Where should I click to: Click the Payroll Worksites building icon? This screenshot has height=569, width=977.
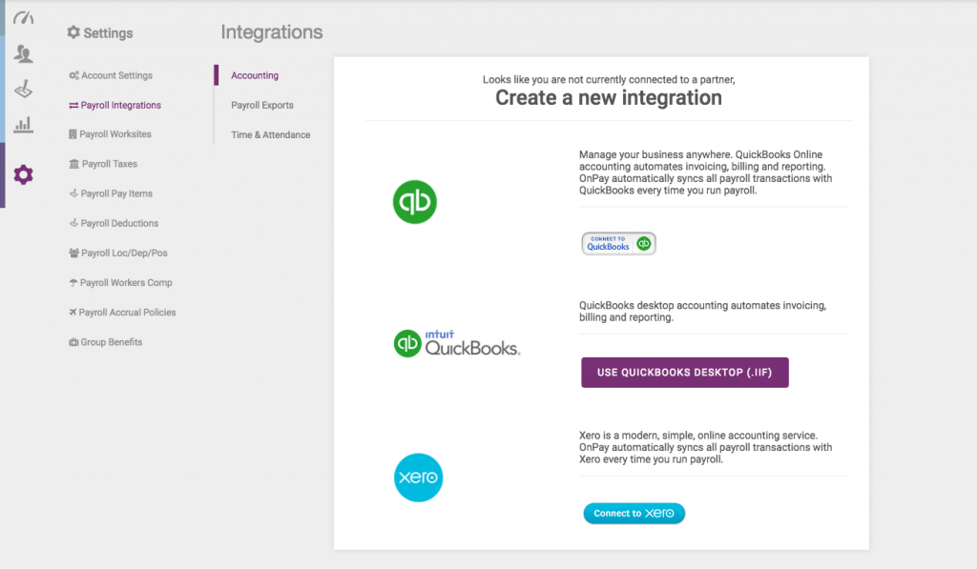(x=73, y=134)
